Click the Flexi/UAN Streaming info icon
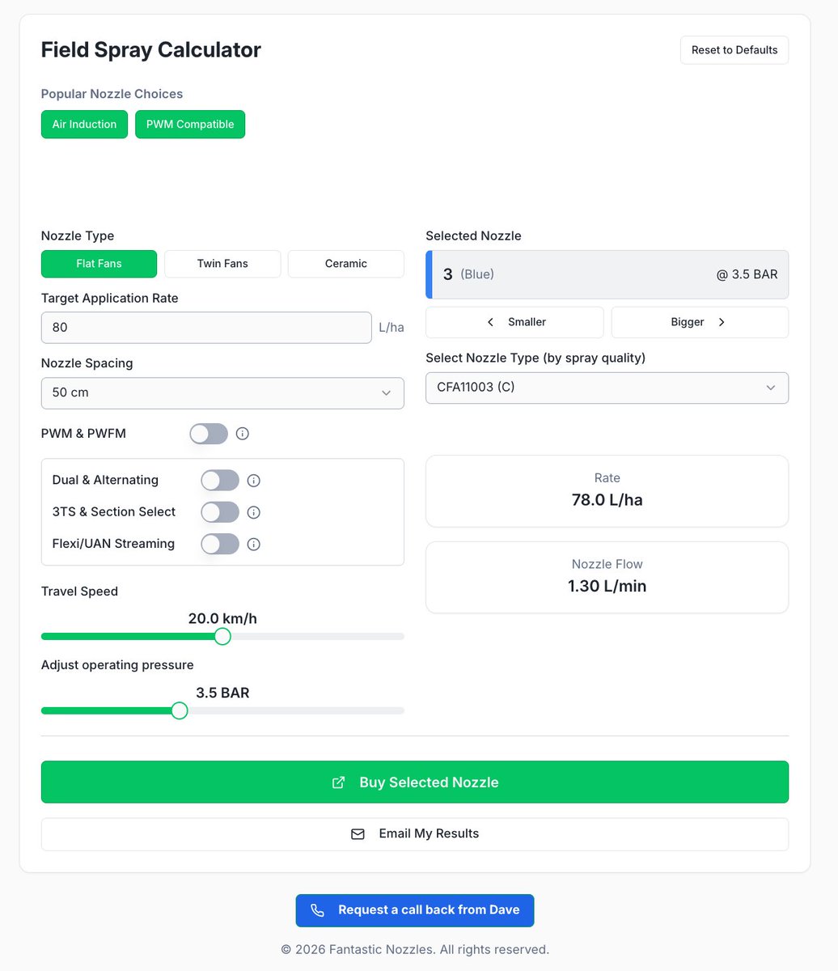The height and width of the screenshot is (971, 838). pyautogui.click(x=253, y=544)
